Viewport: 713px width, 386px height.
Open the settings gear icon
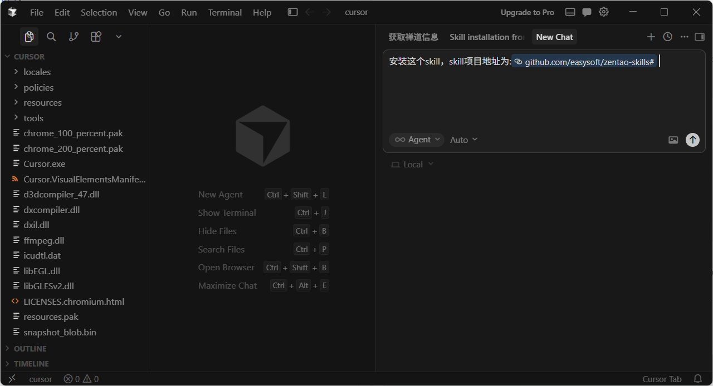click(x=604, y=12)
